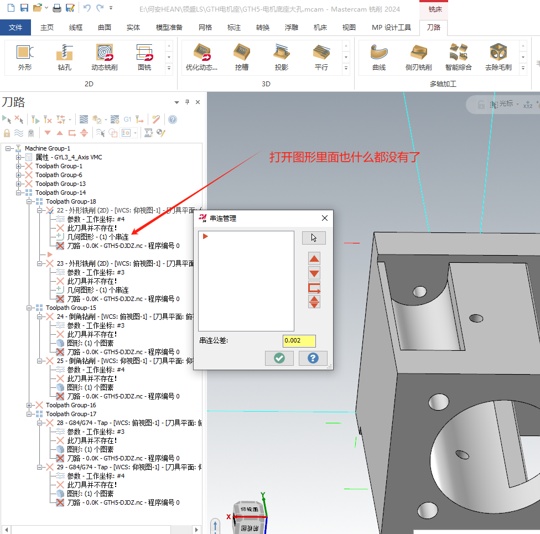Choose the 面铣 face mill icon
This screenshot has width=540, height=534.
tap(144, 58)
